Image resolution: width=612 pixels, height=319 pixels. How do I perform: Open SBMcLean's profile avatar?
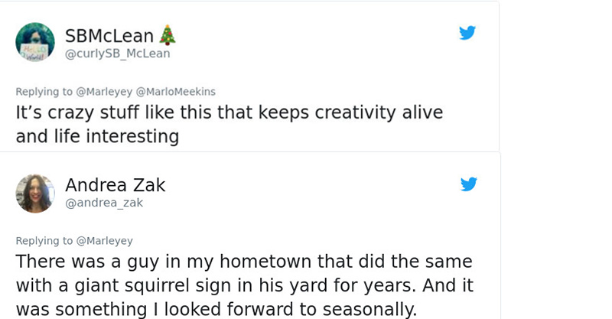click(35, 42)
